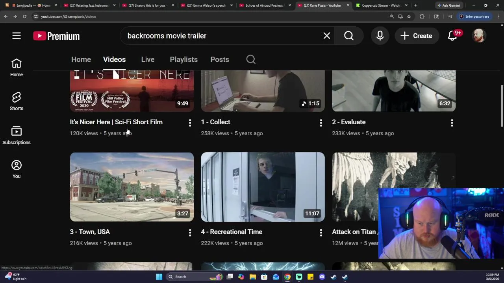Open Subscriptions in the left sidebar
The width and height of the screenshot is (504, 283).
17,136
